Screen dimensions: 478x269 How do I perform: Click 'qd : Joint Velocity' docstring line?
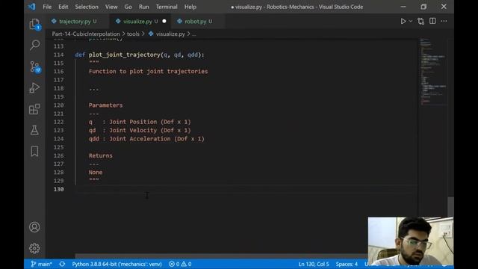[x=140, y=130]
